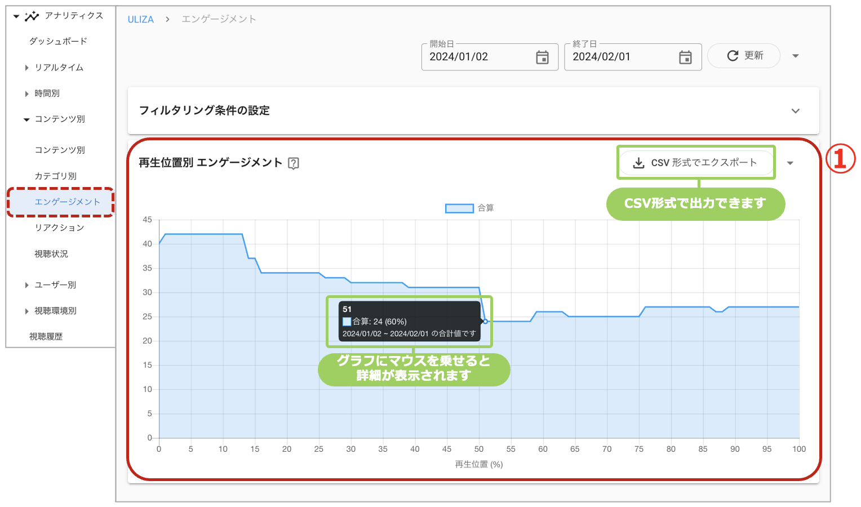Expand the 時間別 tree arrow
Image resolution: width=861 pixels, height=507 pixels.
tap(26, 94)
